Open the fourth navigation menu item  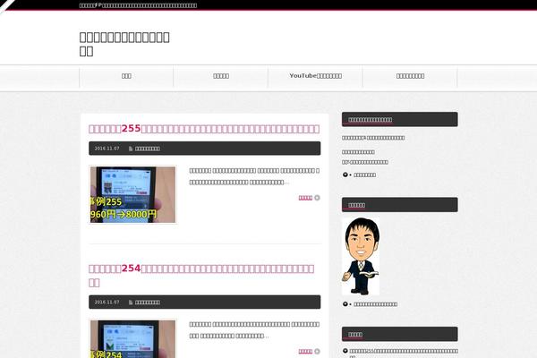[x=410, y=76]
